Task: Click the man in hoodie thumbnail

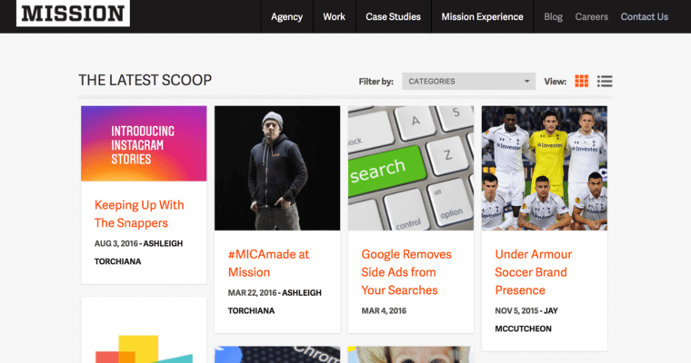Action: pyautogui.click(x=277, y=168)
